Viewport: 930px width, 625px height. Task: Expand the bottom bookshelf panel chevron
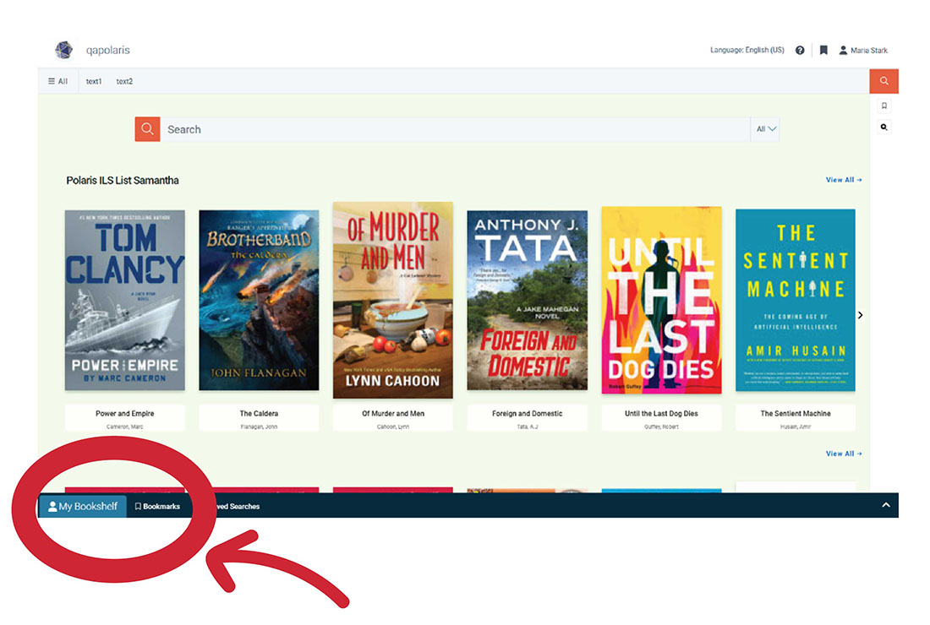(886, 505)
